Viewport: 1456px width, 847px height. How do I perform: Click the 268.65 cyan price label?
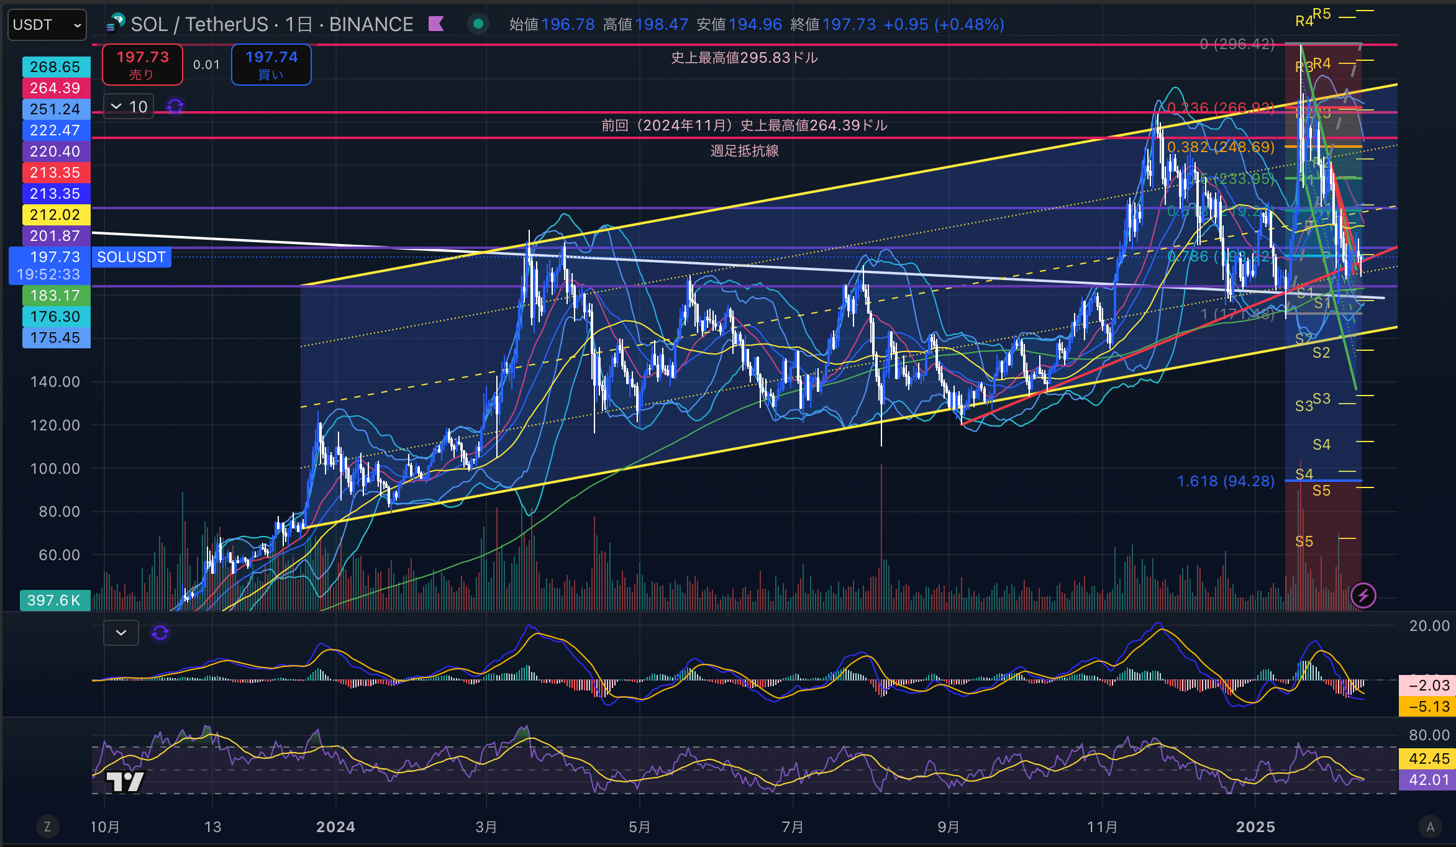[56, 67]
